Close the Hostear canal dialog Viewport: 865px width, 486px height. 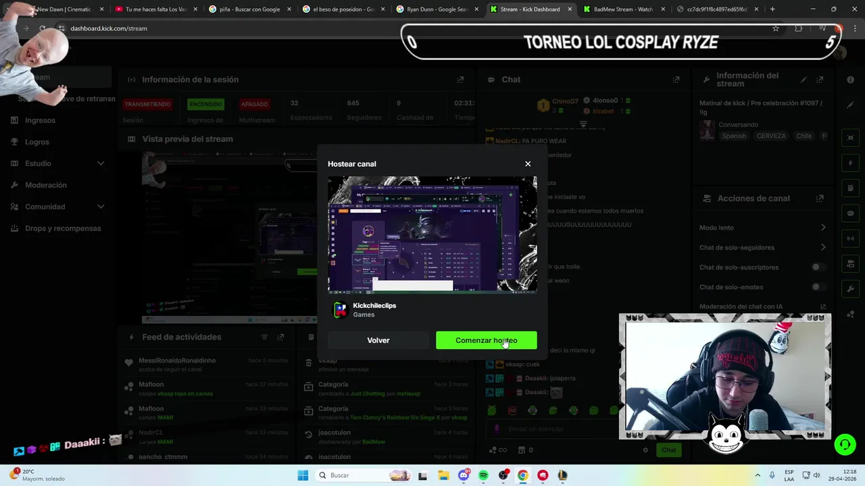click(x=528, y=164)
